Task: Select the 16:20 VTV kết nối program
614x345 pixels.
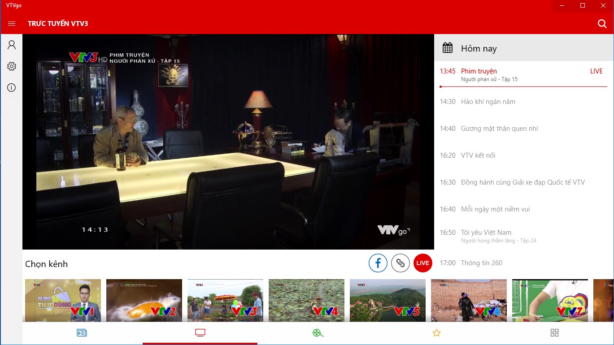Action: (523, 155)
